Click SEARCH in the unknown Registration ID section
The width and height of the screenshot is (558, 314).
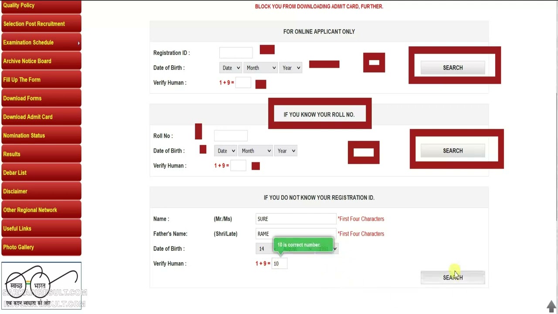[x=453, y=277]
